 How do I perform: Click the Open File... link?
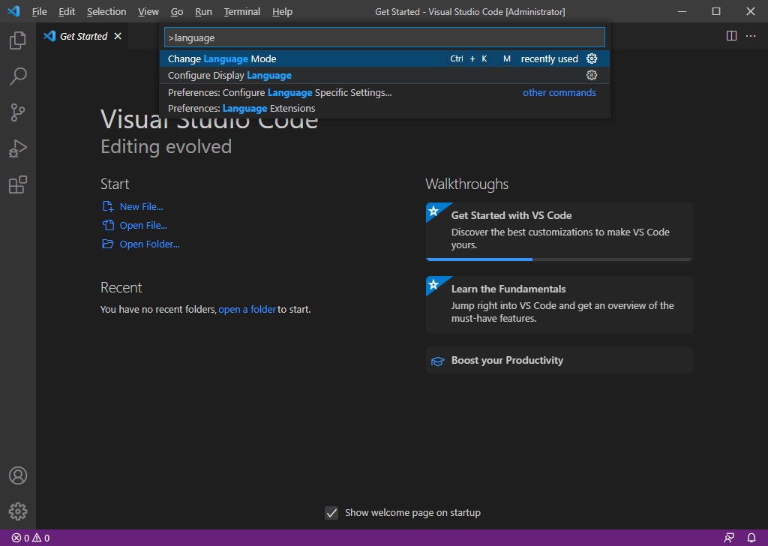pyautogui.click(x=143, y=225)
